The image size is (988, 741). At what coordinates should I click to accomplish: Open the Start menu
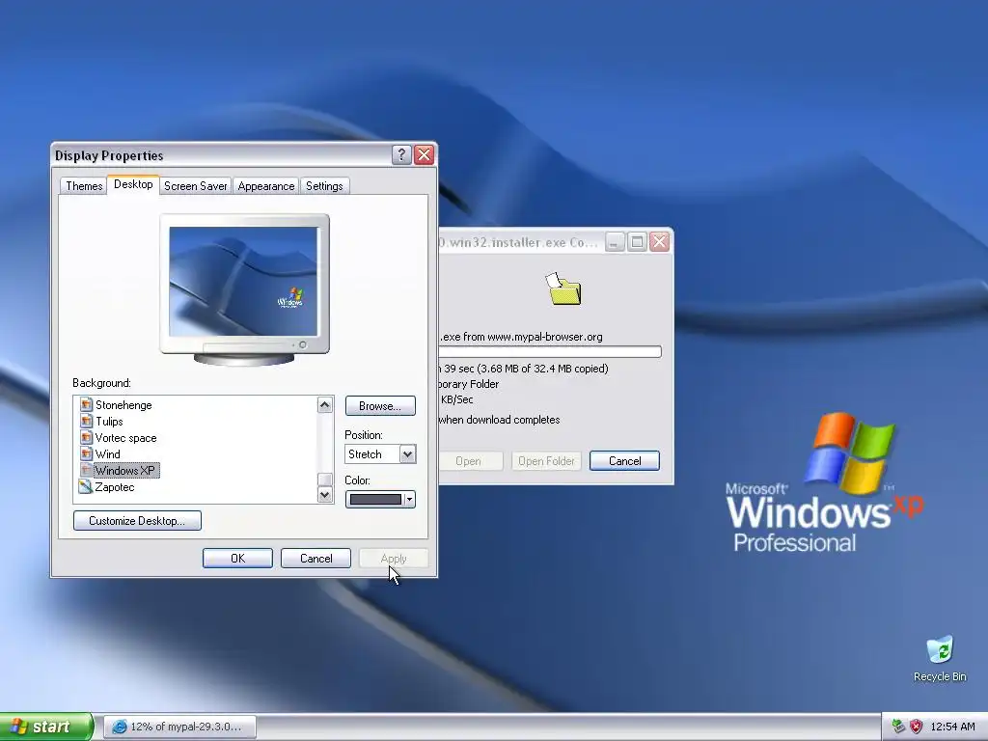(x=46, y=727)
